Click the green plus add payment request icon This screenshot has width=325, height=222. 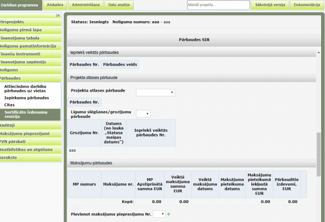click(x=168, y=214)
